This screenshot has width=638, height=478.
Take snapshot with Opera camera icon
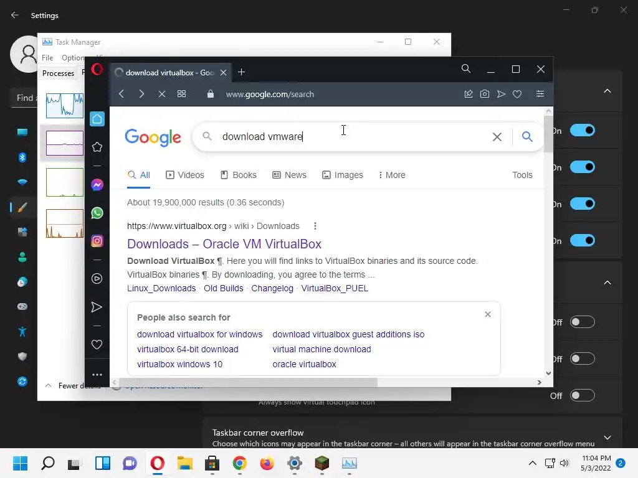484,94
